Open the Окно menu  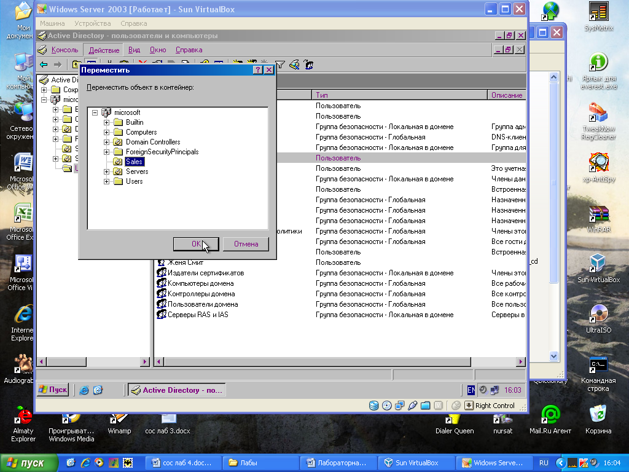point(158,50)
